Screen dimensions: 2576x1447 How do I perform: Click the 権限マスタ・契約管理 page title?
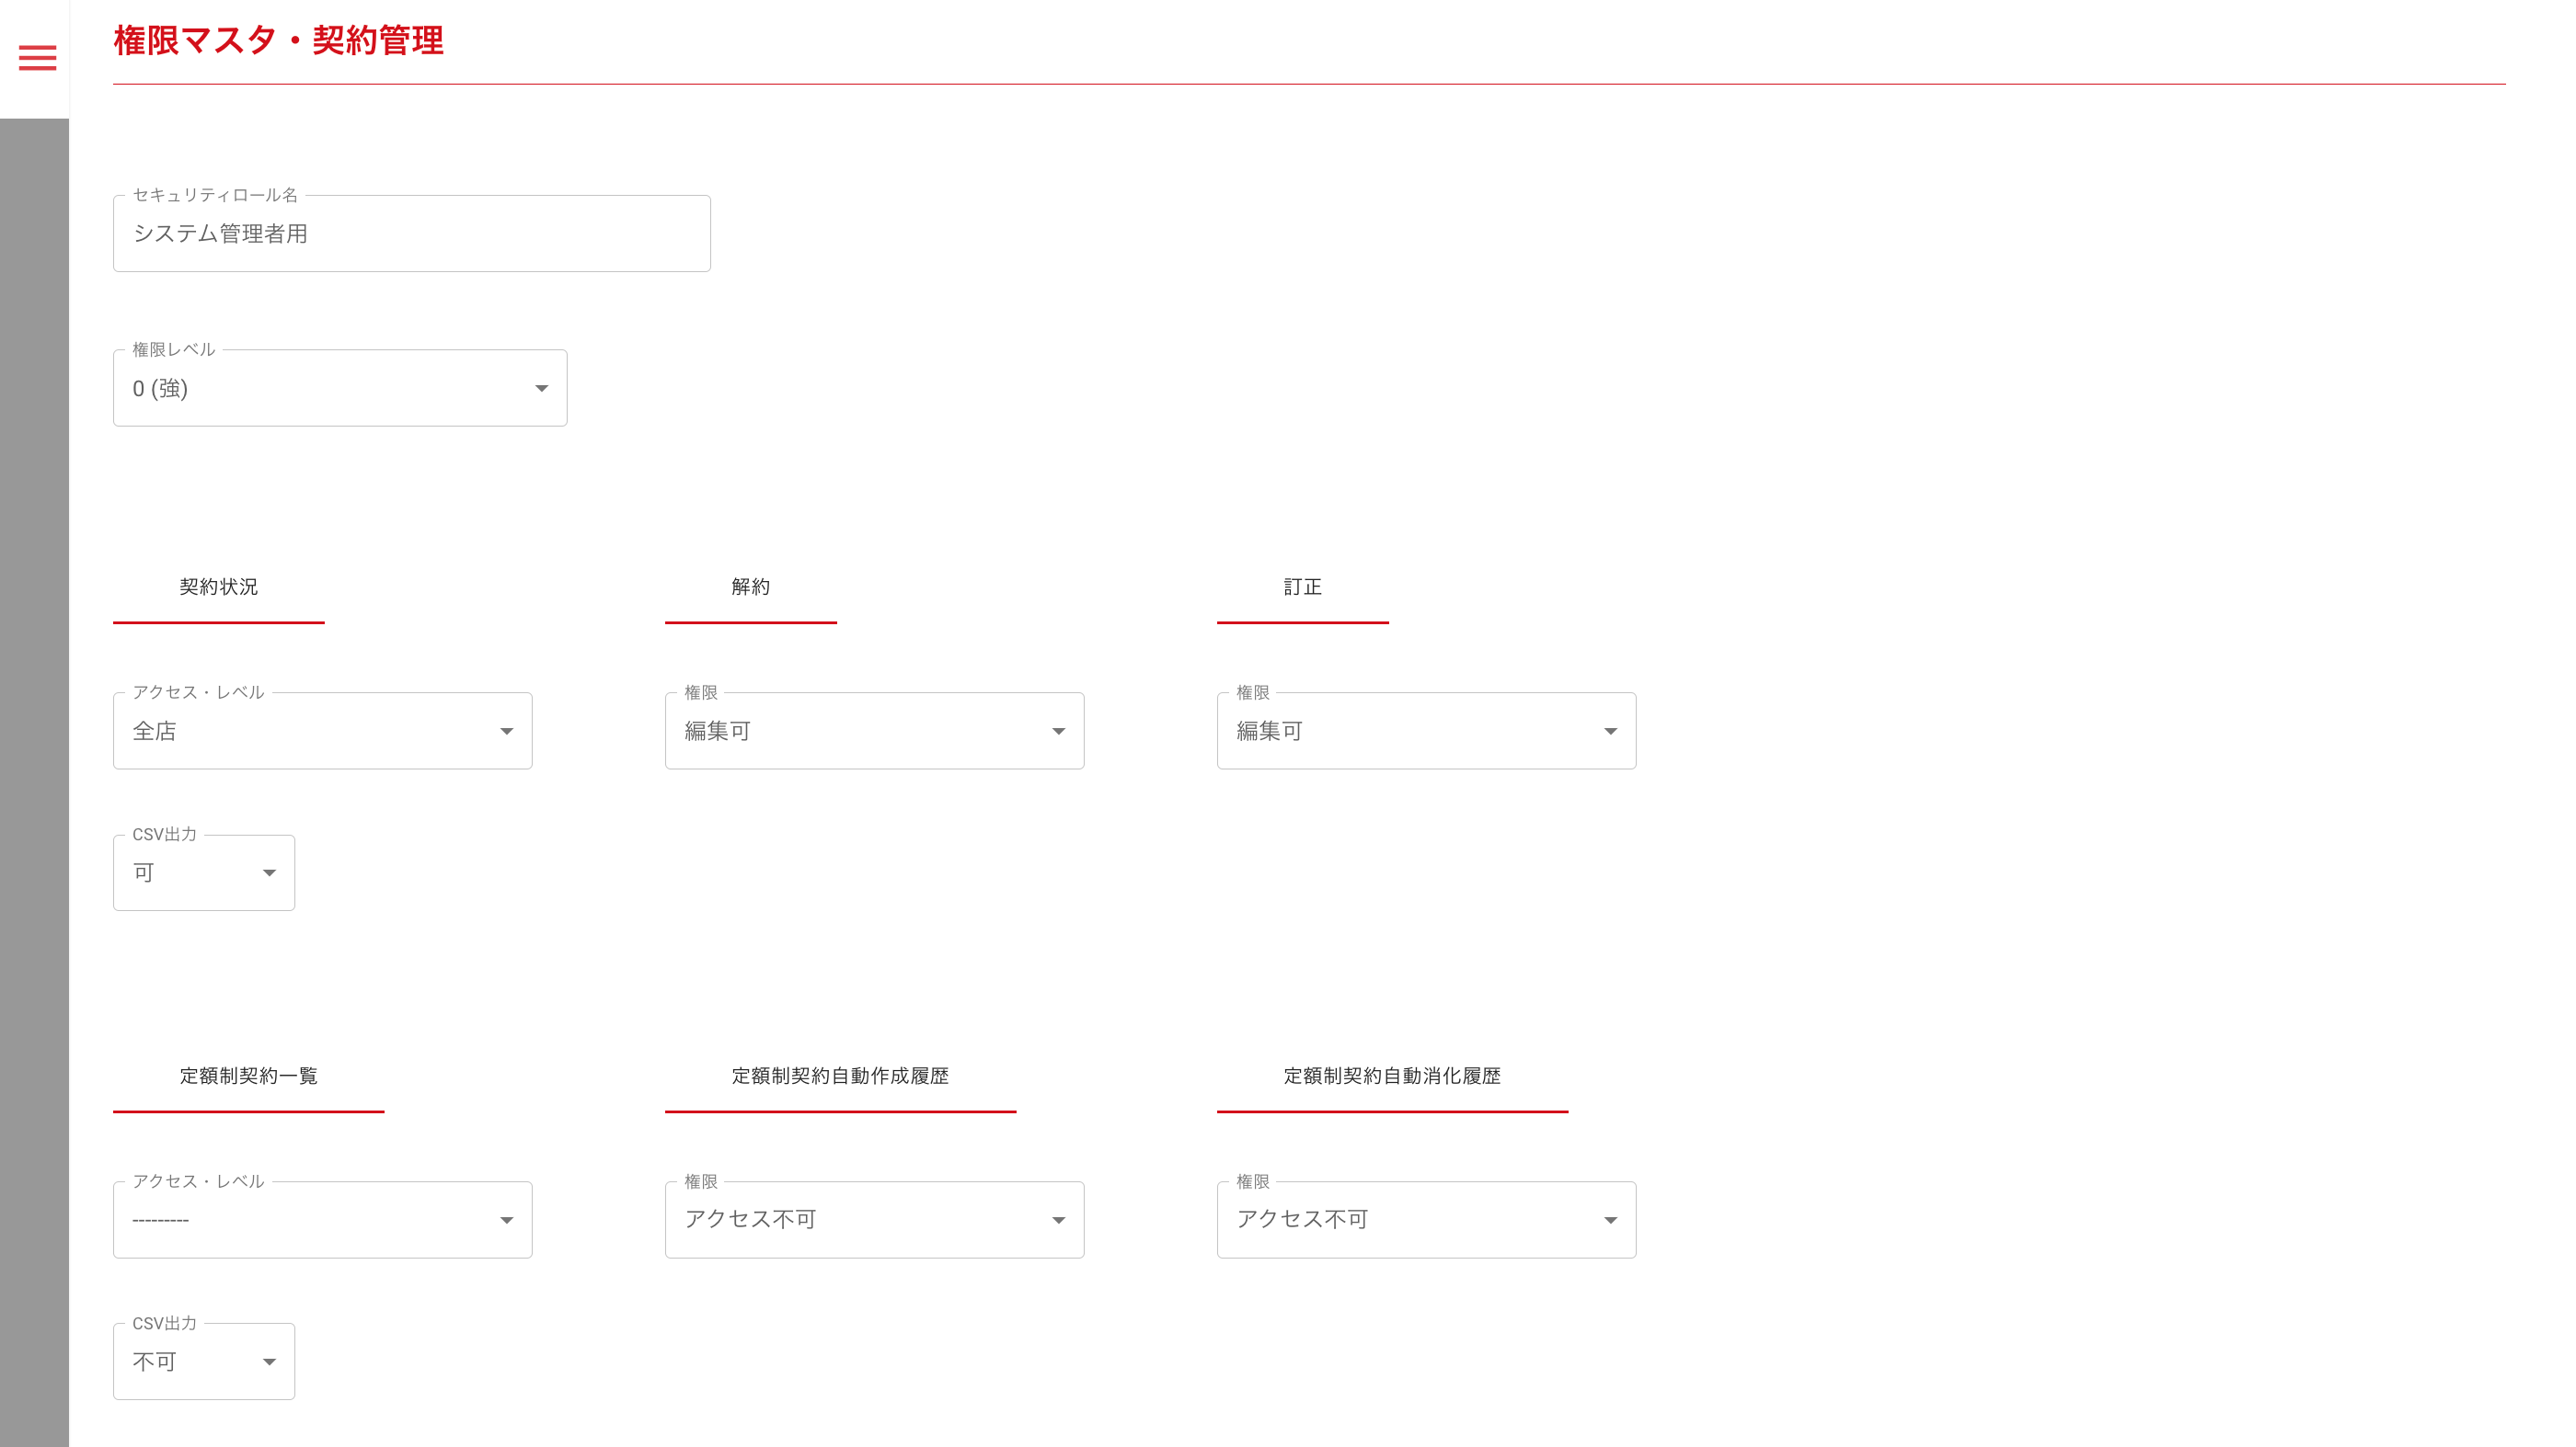(278, 41)
